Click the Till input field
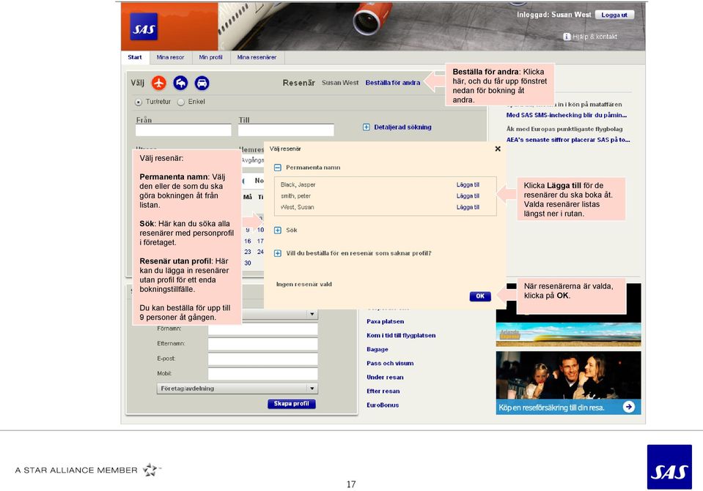 coord(286,130)
